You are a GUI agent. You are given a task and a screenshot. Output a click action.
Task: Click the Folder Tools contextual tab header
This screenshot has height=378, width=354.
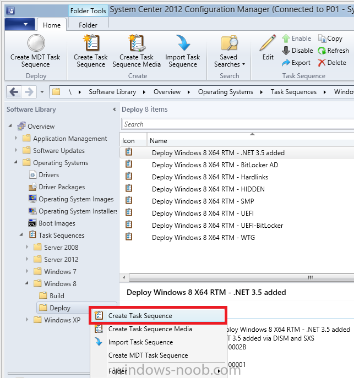tap(88, 10)
